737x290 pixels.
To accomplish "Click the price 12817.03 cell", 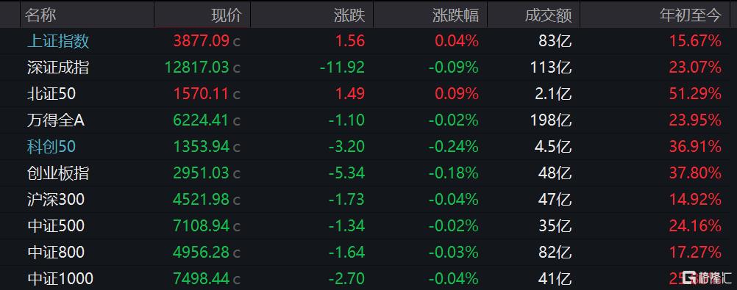I will [x=197, y=68].
